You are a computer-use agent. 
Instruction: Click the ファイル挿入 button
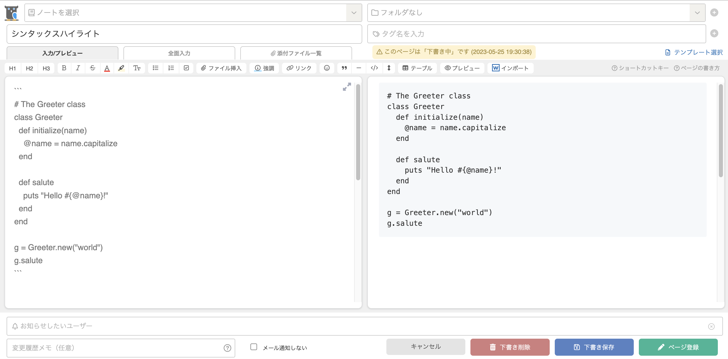coord(221,68)
